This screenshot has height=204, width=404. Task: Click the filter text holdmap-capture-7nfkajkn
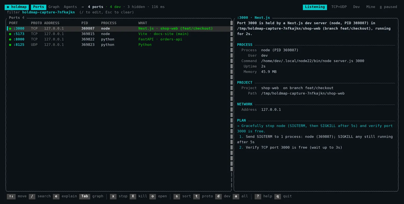[x=49, y=12]
